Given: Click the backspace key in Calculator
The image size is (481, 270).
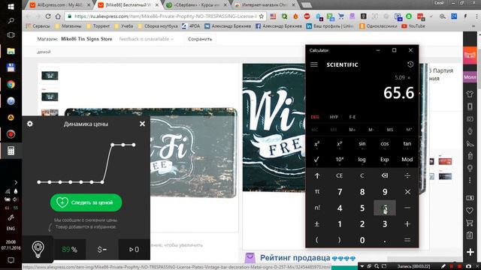Looking at the screenshot, I should point(385,175).
